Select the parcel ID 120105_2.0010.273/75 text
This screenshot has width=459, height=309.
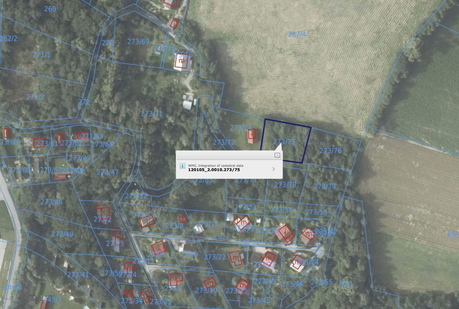click(x=214, y=170)
